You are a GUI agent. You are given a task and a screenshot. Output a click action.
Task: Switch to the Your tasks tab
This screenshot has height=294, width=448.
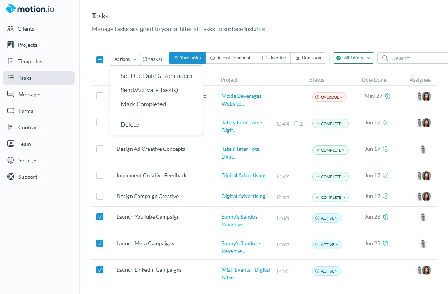pyautogui.click(x=187, y=58)
